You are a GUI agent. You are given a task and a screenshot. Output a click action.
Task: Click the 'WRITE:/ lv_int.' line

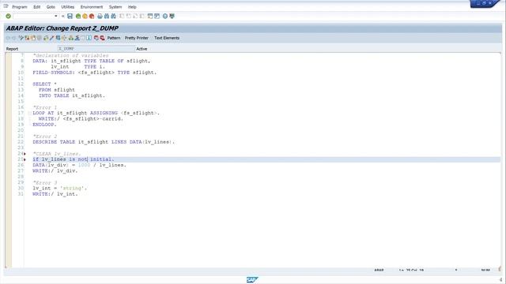point(55,194)
